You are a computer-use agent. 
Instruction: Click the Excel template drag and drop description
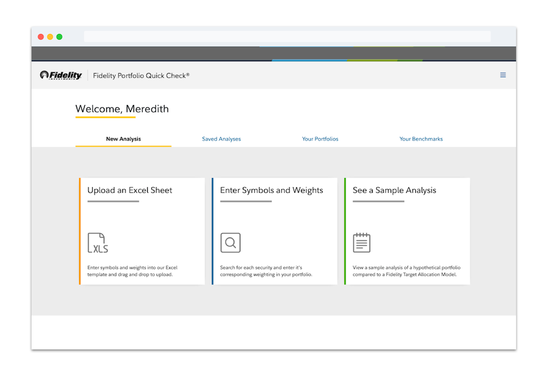(132, 271)
